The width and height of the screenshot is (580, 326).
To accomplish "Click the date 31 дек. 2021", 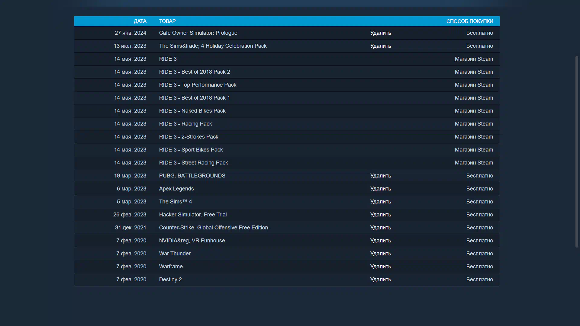I will click(130, 228).
